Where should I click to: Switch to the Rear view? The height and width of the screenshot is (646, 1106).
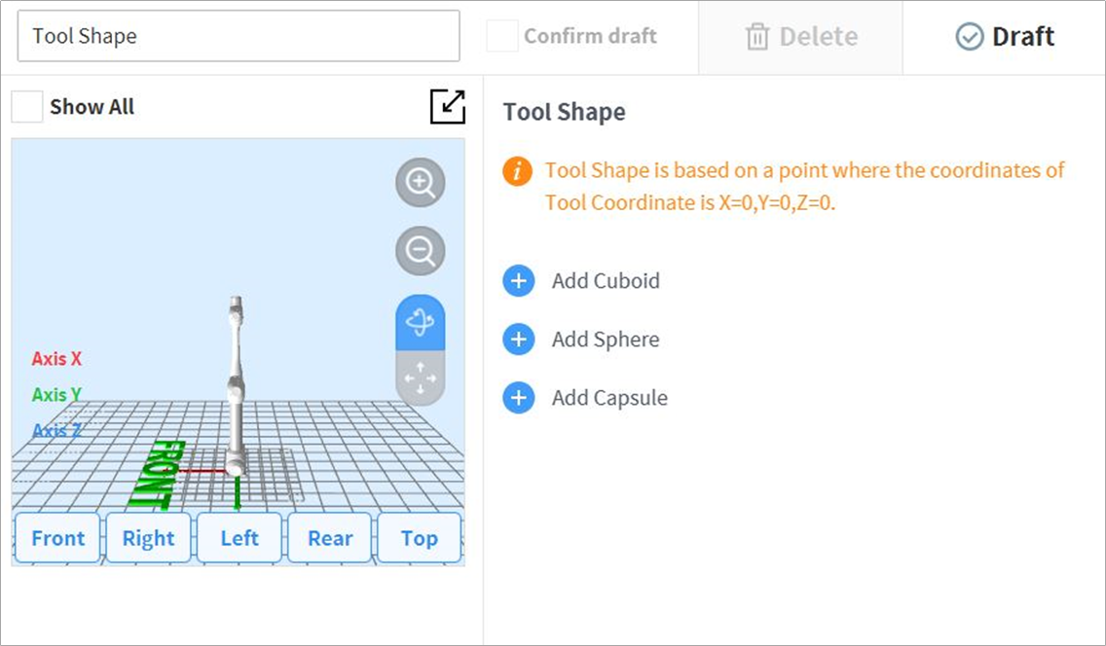pyautogui.click(x=330, y=538)
